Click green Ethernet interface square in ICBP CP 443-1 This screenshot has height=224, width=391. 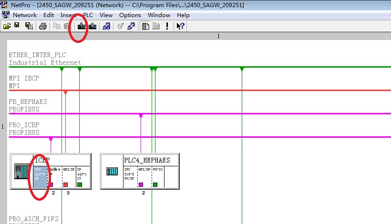coord(80,184)
